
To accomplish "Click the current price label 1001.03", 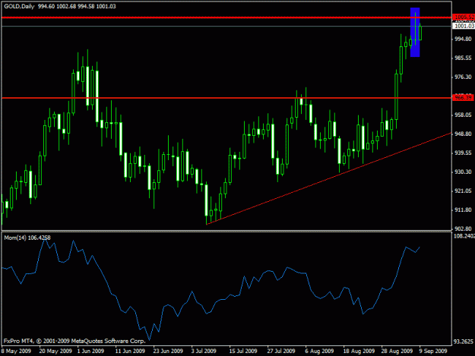I will (x=464, y=26).
